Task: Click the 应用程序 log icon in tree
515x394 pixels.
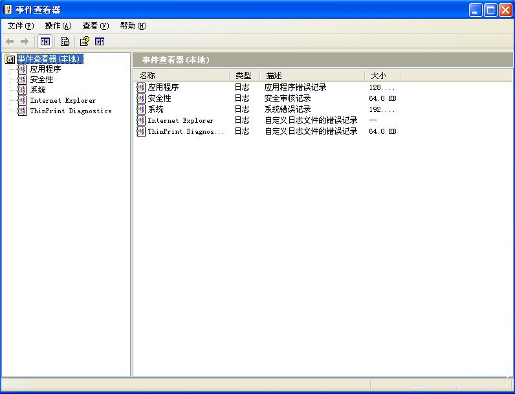Action: pos(22,69)
